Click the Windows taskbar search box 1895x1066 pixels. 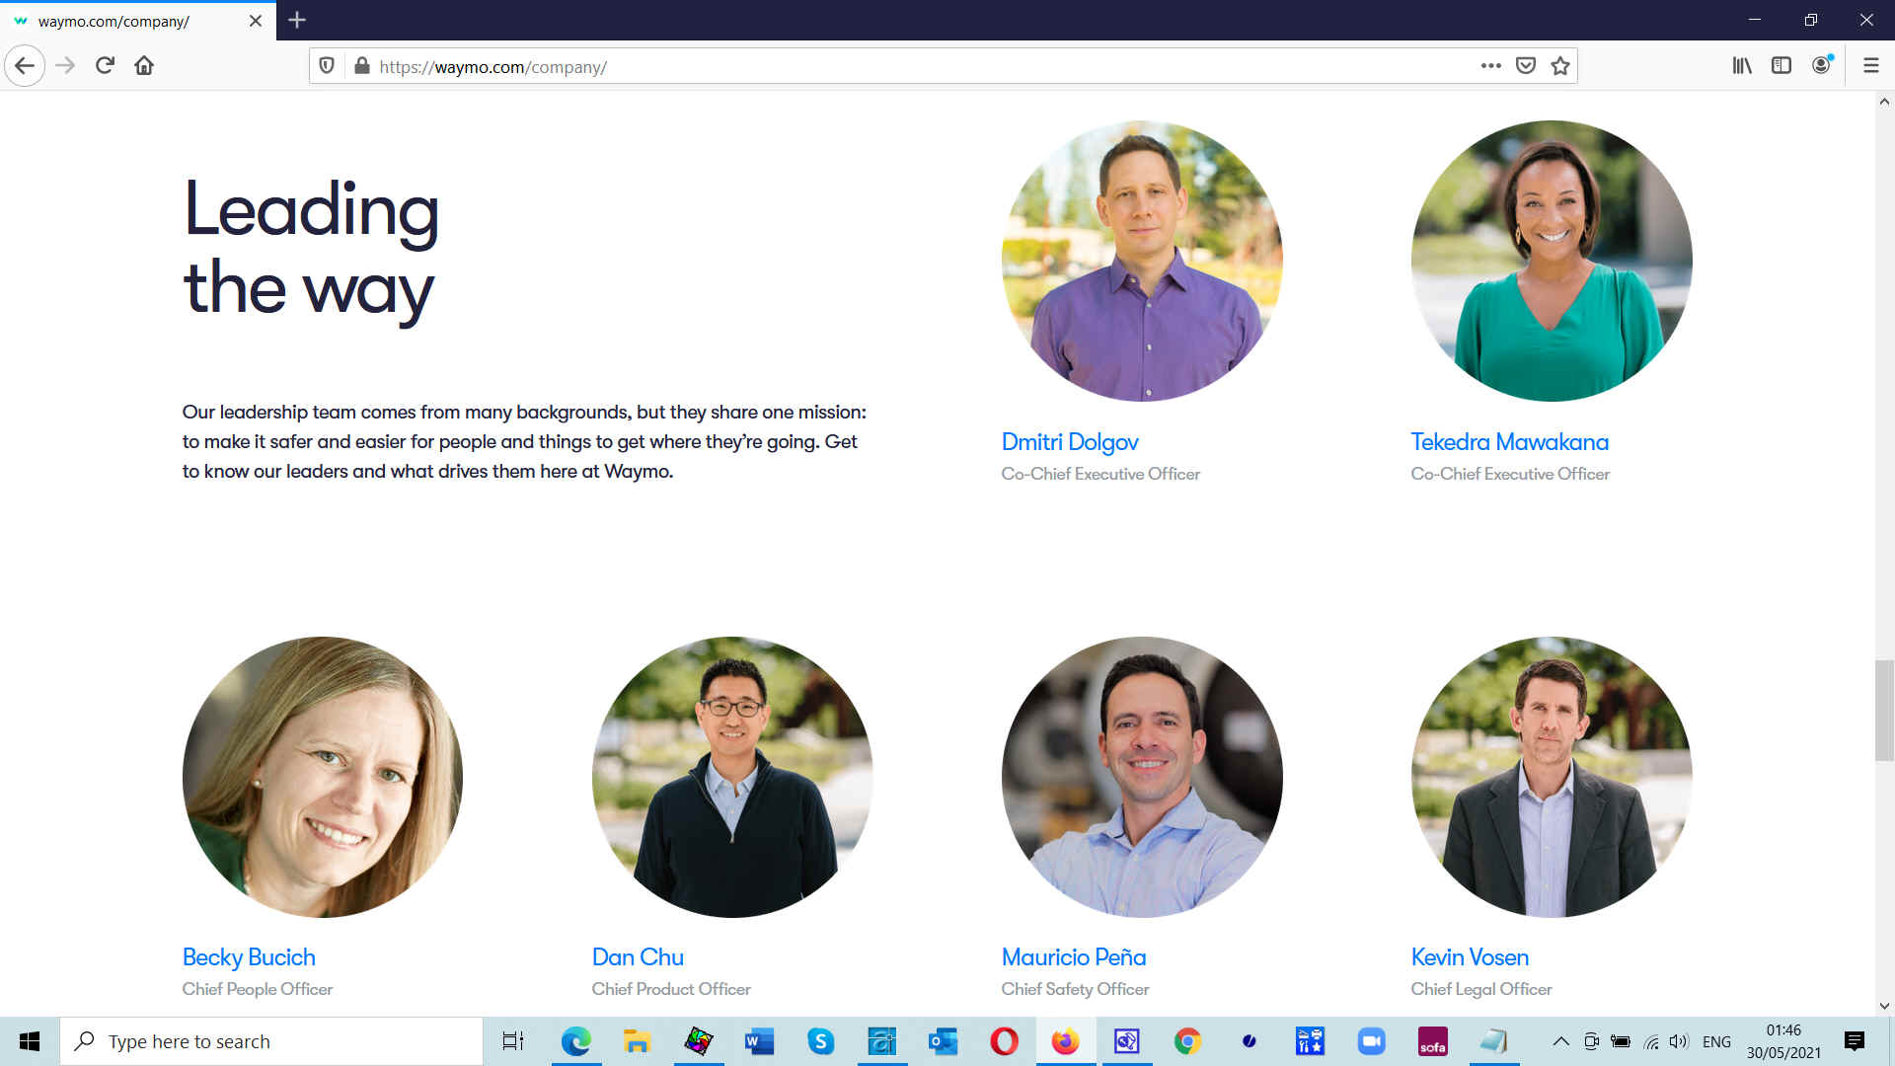[x=271, y=1041]
